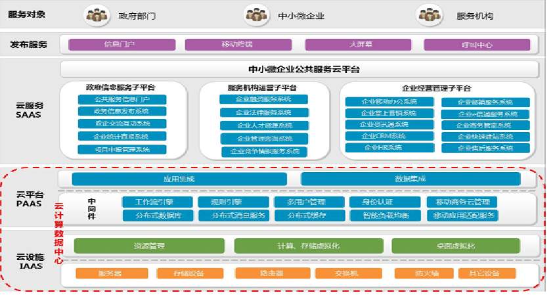Select the 工作流引擎 middleware box
The width and height of the screenshot is (557, 295).
(155, 202)
